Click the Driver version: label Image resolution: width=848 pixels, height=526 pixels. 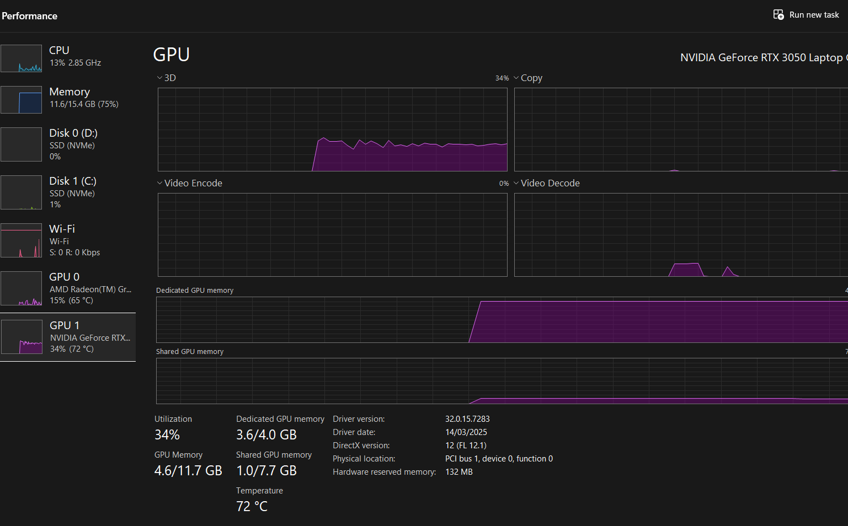pyautogui.click(x=359, y=419)
